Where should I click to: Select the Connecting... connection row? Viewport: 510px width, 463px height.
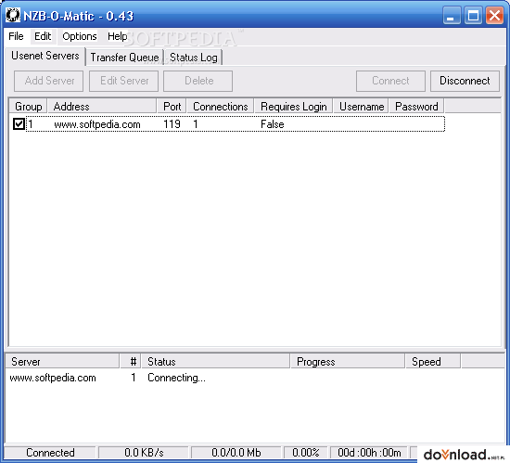pyautogui.click(x=255, y=378)
